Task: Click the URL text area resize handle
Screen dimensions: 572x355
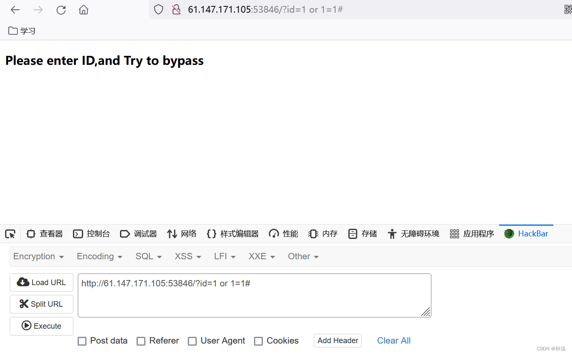Action: click(x=426, y=312)
